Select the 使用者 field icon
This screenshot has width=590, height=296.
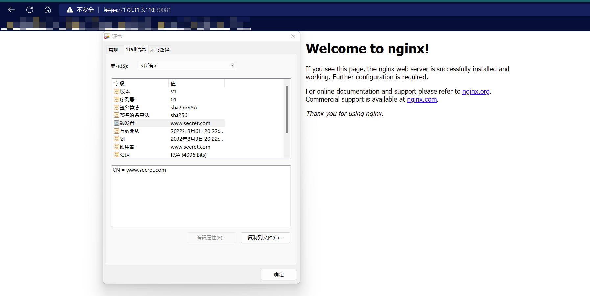116,147
